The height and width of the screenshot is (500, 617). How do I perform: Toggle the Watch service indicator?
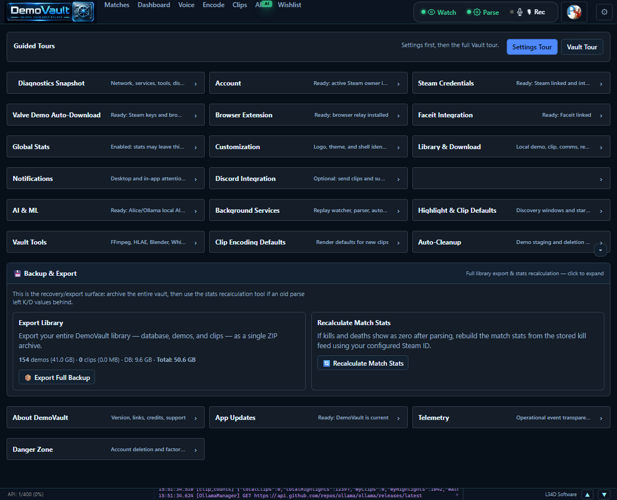[439, 12]
